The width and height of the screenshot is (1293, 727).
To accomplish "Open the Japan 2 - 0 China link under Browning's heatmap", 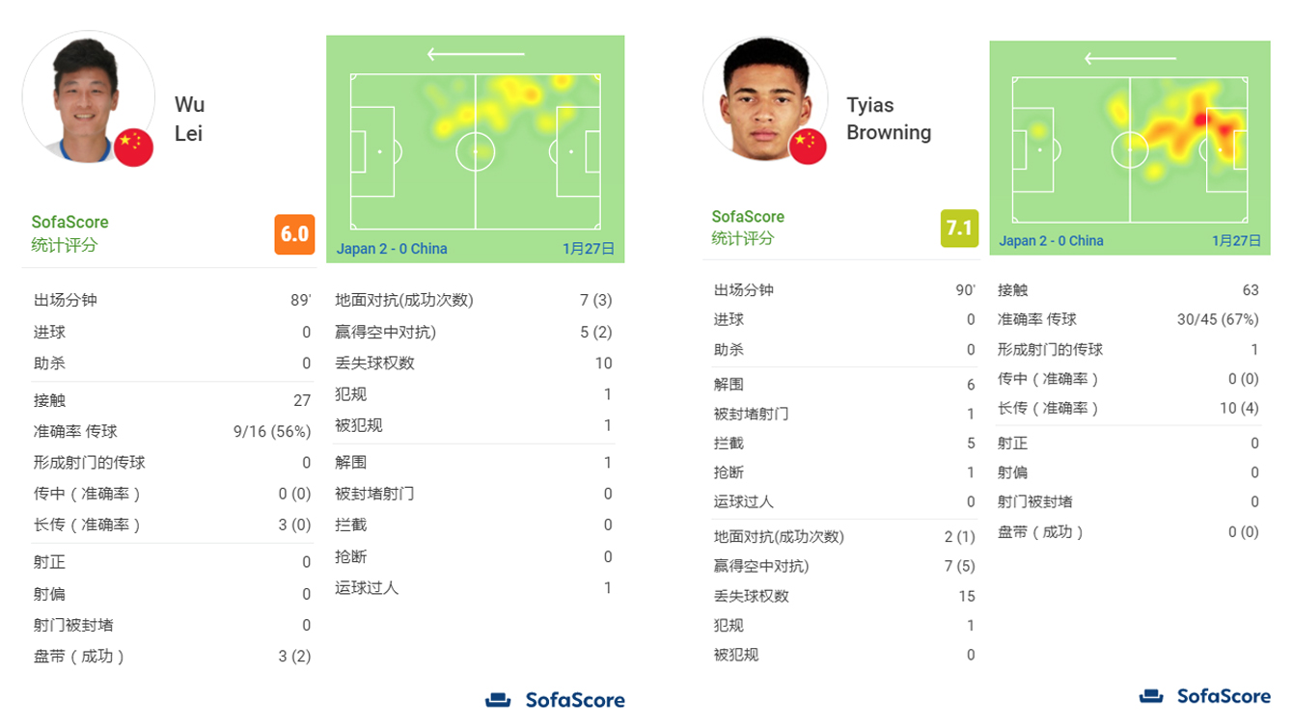I will coord(1051,241).
